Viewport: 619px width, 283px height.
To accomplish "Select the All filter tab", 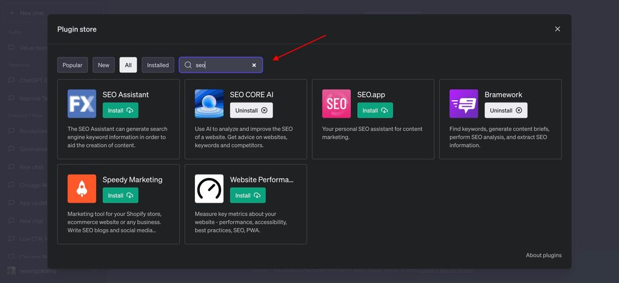I will point(128,65).
